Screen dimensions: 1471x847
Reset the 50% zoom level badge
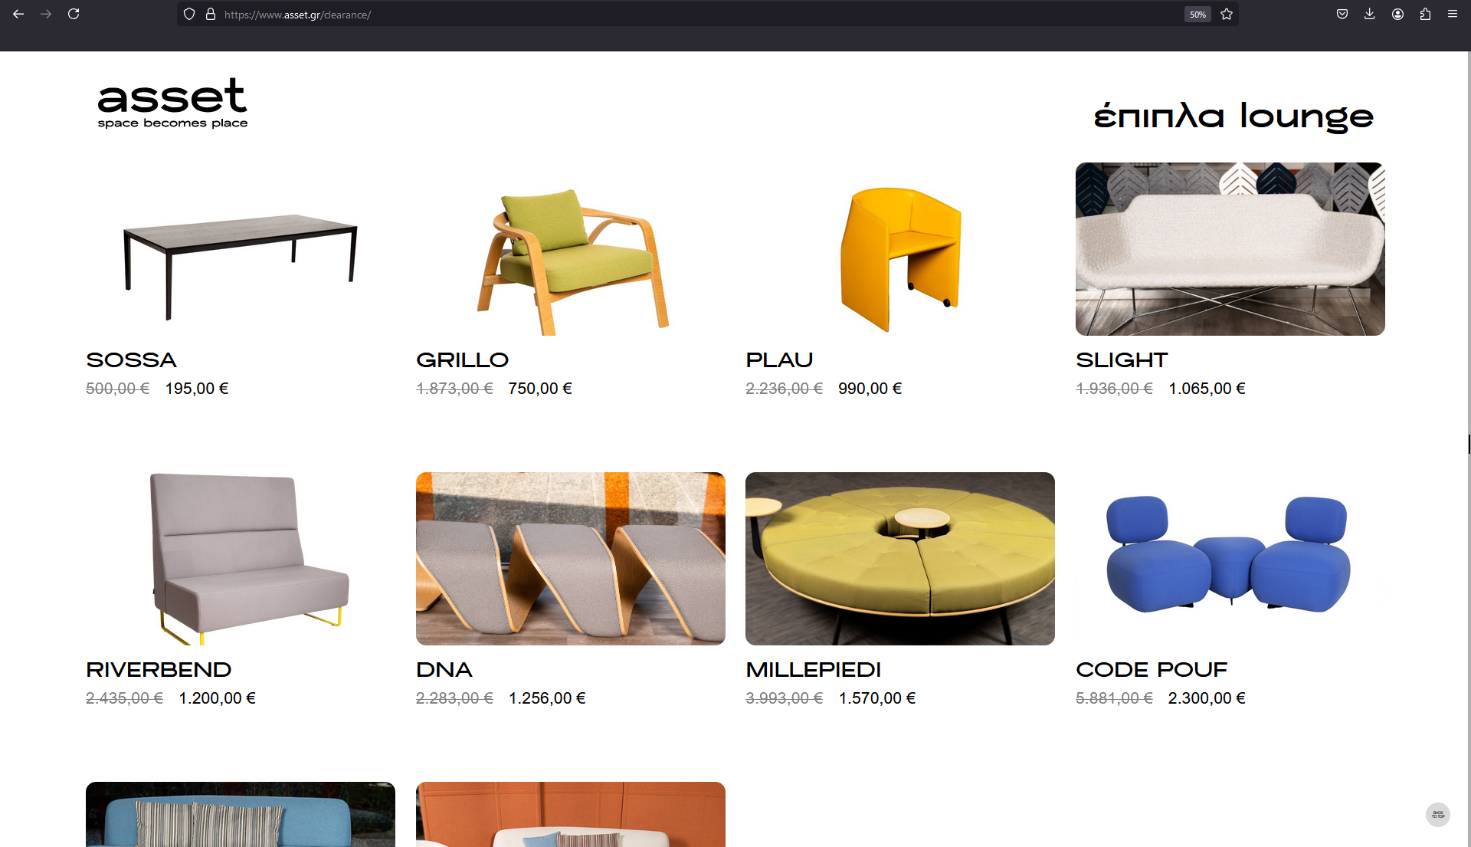1197,14
